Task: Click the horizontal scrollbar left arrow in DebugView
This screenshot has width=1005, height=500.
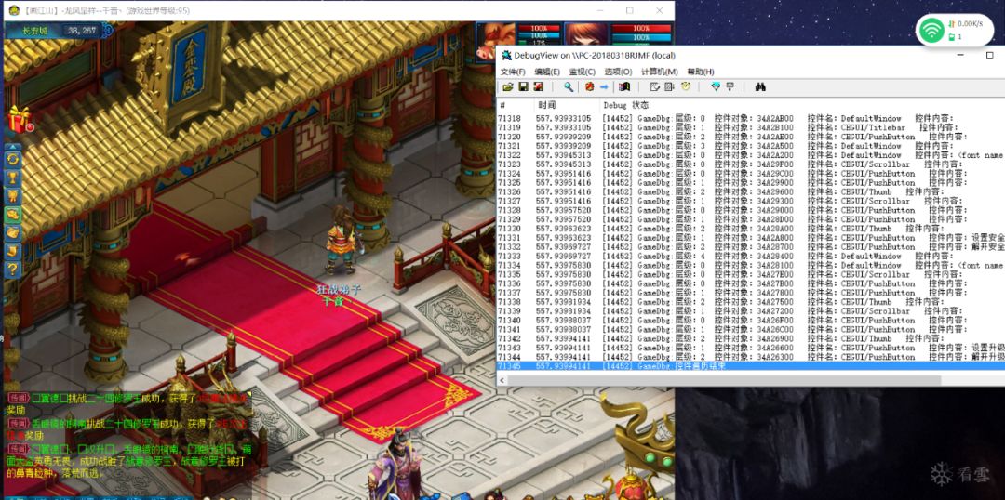Action: click(502, 380)
